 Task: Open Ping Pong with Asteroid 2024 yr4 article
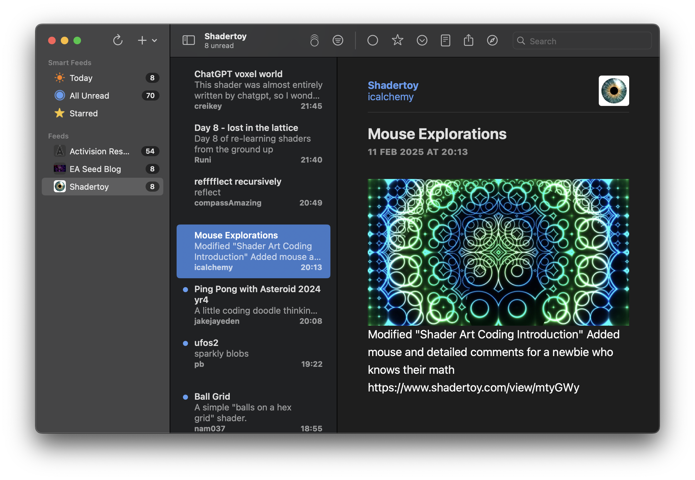[254, 305]
